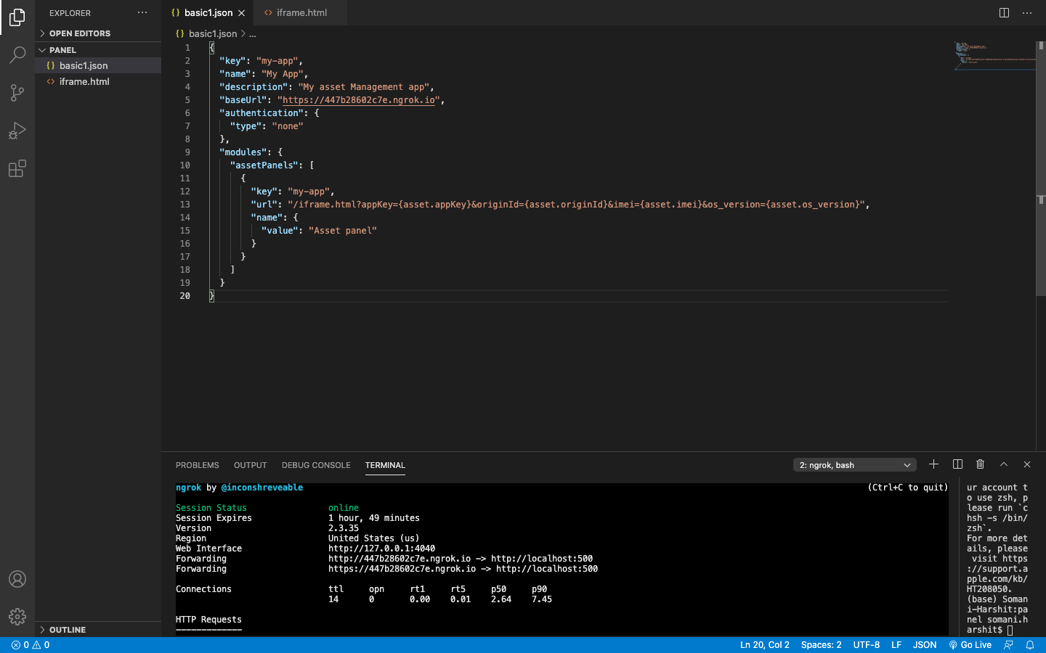Image resolution: width=1046 pixels, height=653 pixels.
Task: Kill terminal with the trash icon
Action: [x=980, y=464]
